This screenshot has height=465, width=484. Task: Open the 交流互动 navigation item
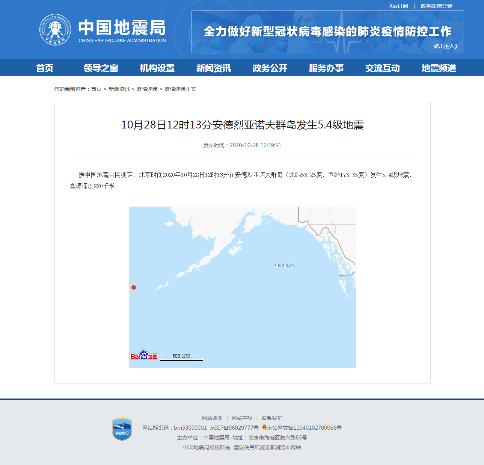(x=383, y=68)
